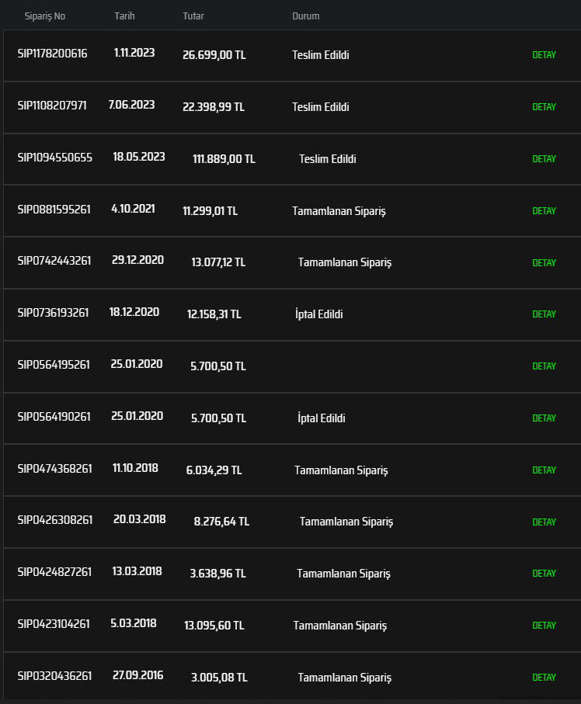This screenshot has width=581, height=704.
Task: Click the Durum column header
Action: pyautogui.click(x=305, y=16)
